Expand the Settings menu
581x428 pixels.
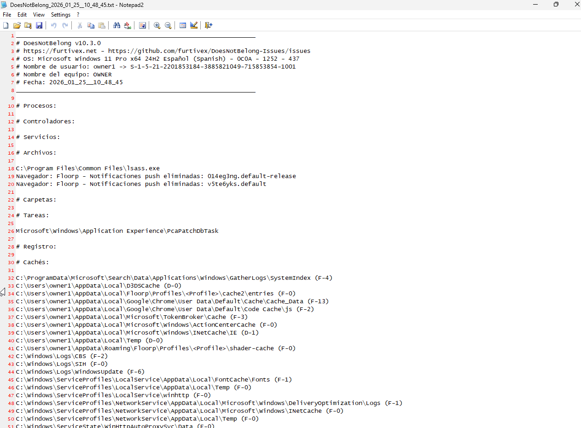61,15
